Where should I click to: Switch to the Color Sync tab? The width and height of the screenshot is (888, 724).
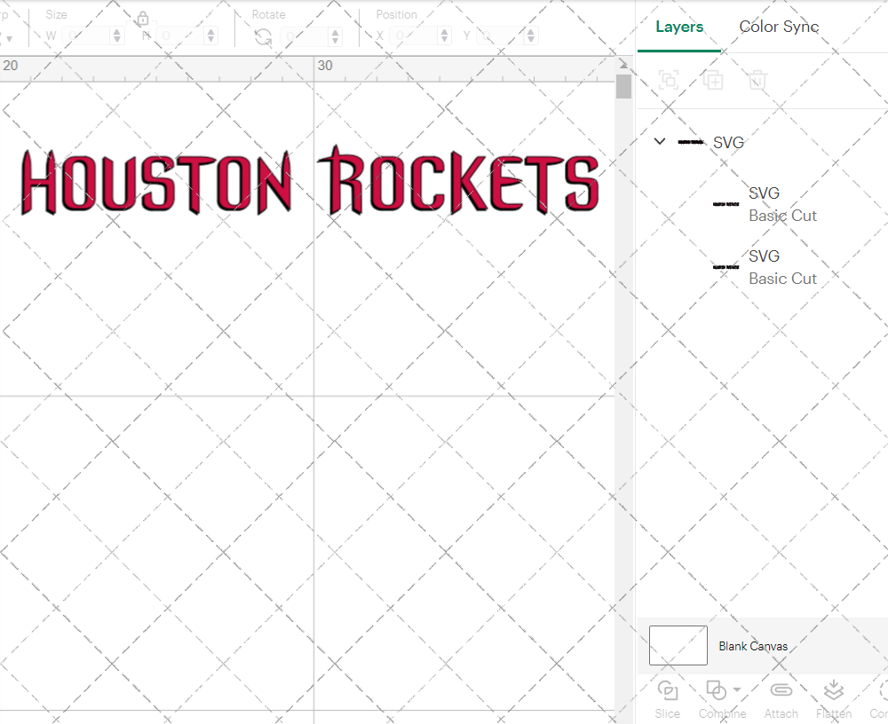[x=779, y=27]
